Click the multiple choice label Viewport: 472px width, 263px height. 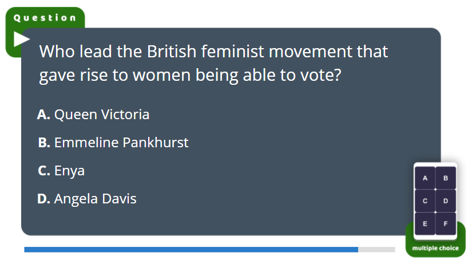(435, 248)
